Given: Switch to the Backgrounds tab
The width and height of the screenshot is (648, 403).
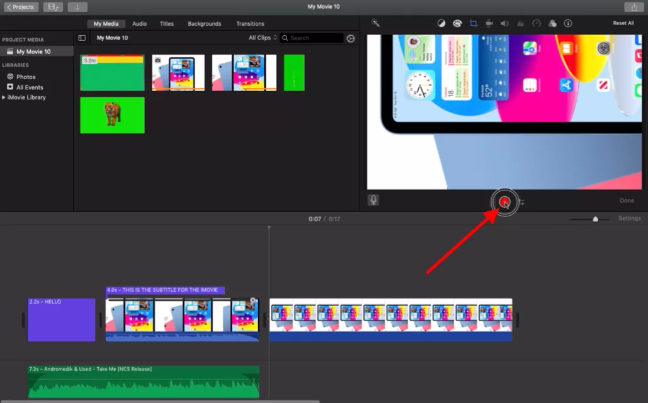Looking at the screenshot, I should pos(205,23).
